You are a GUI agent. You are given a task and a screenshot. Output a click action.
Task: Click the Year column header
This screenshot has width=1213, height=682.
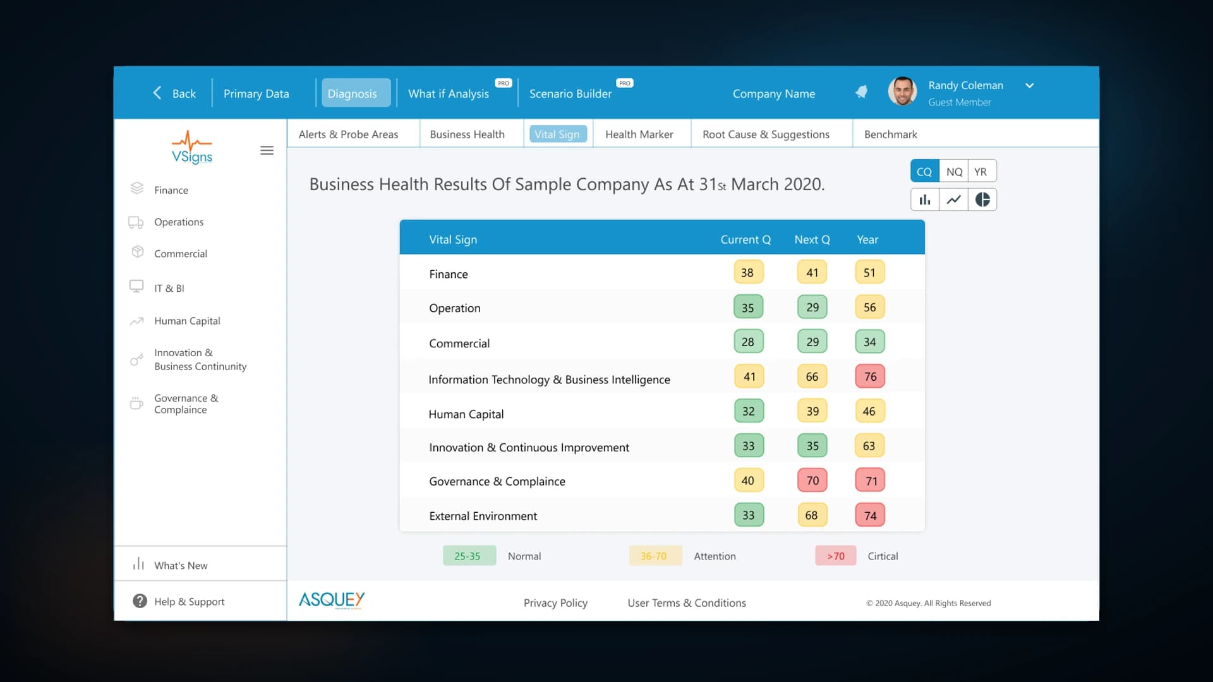point(867,239)
